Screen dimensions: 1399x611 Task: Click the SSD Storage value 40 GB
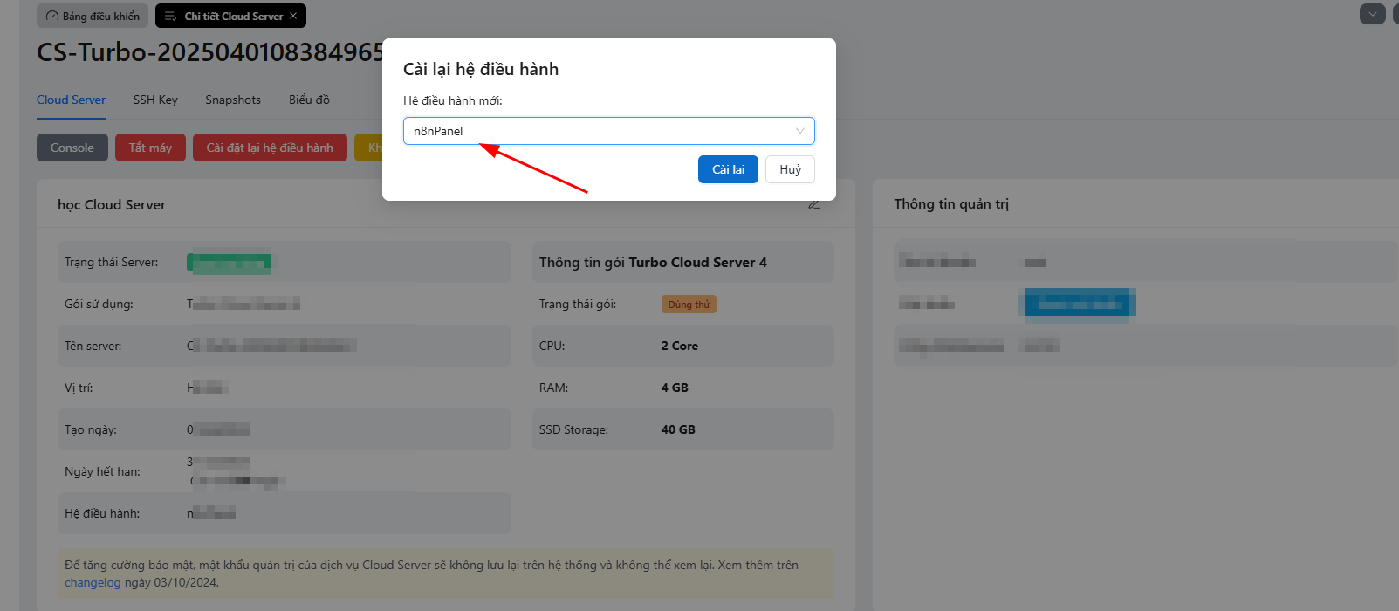point(678,429)
